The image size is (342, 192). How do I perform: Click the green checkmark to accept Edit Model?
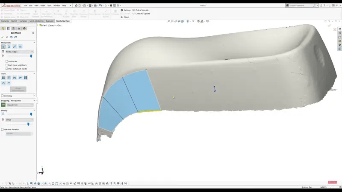(3, 37)
